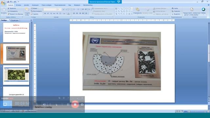Screen dimensions: 210x118
Task: Open the Storyboarding ribbon tab
Action: click(x=88, y=5)
